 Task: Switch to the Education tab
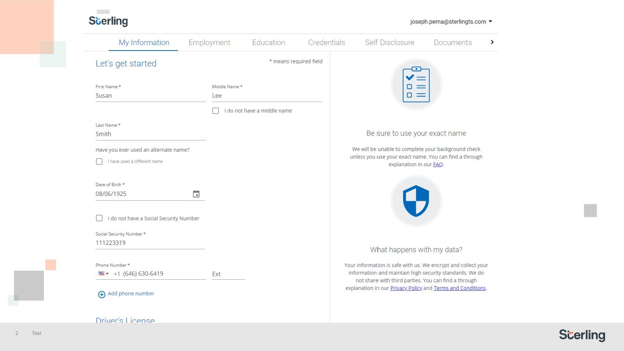(269, 42)
